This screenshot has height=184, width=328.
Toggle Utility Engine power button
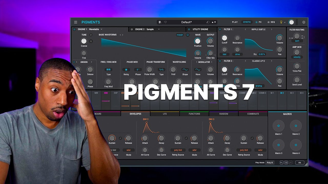coord(189,29)
